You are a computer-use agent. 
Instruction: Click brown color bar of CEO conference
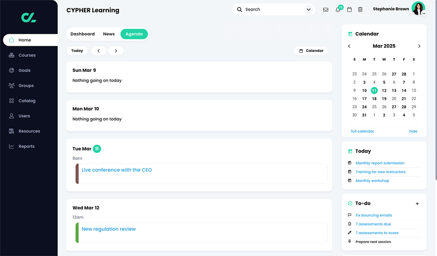tap(77, 174)
